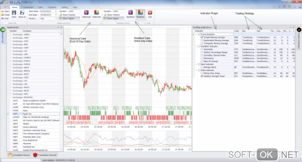Uncheck Relative Strength Index indicator

(202, 76)
